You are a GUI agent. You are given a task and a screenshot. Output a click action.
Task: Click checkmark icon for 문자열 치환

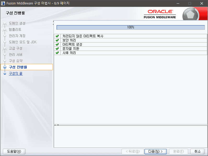(x=57, y=49)
